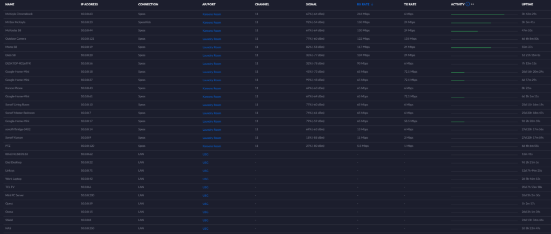The image size is (551, 234).
Task: Open the Mini PC Server client
Action: (16, 195)
